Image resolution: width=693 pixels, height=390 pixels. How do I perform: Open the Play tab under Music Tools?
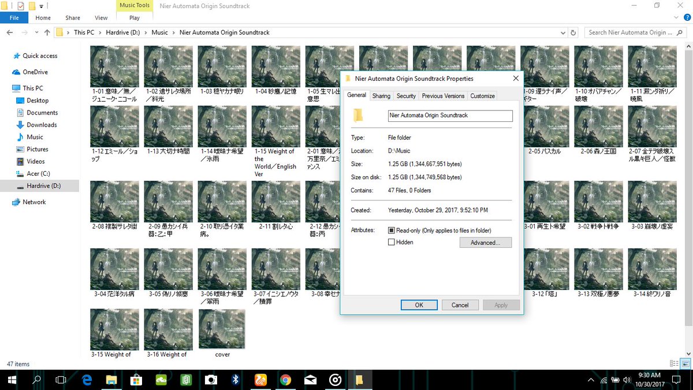click(135, 18)
